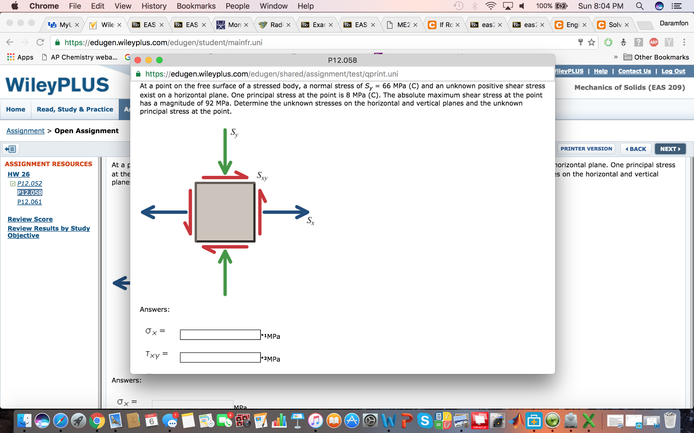Open Read, Study & Practice tab

tap(75, 109)
